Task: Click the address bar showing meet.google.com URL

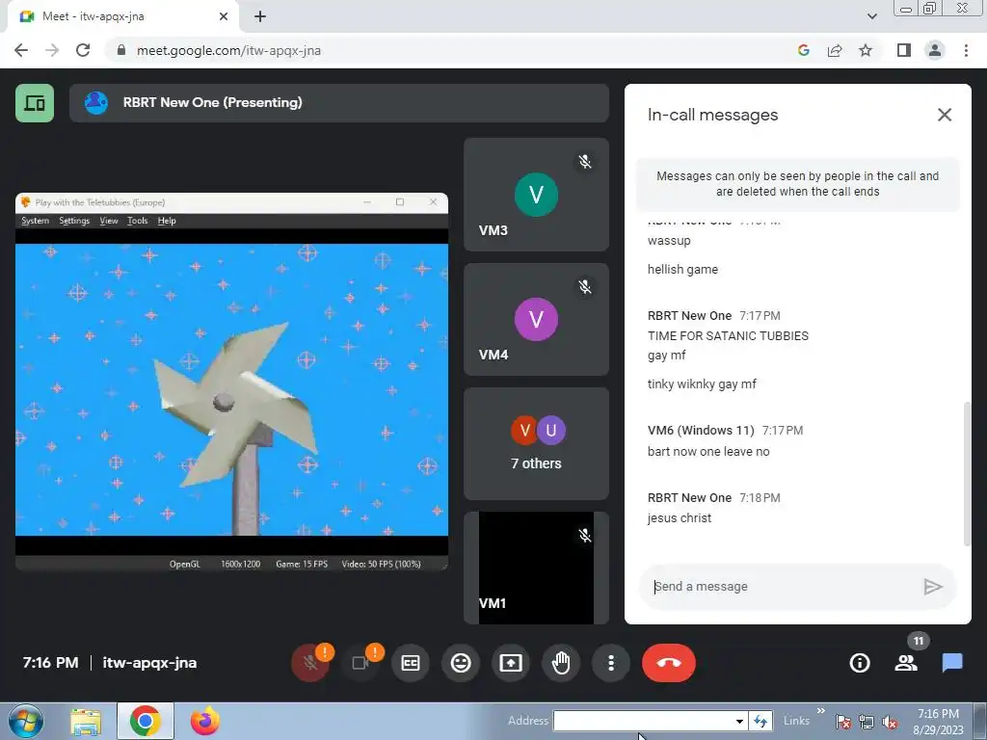Action: [x=440, y=50]
